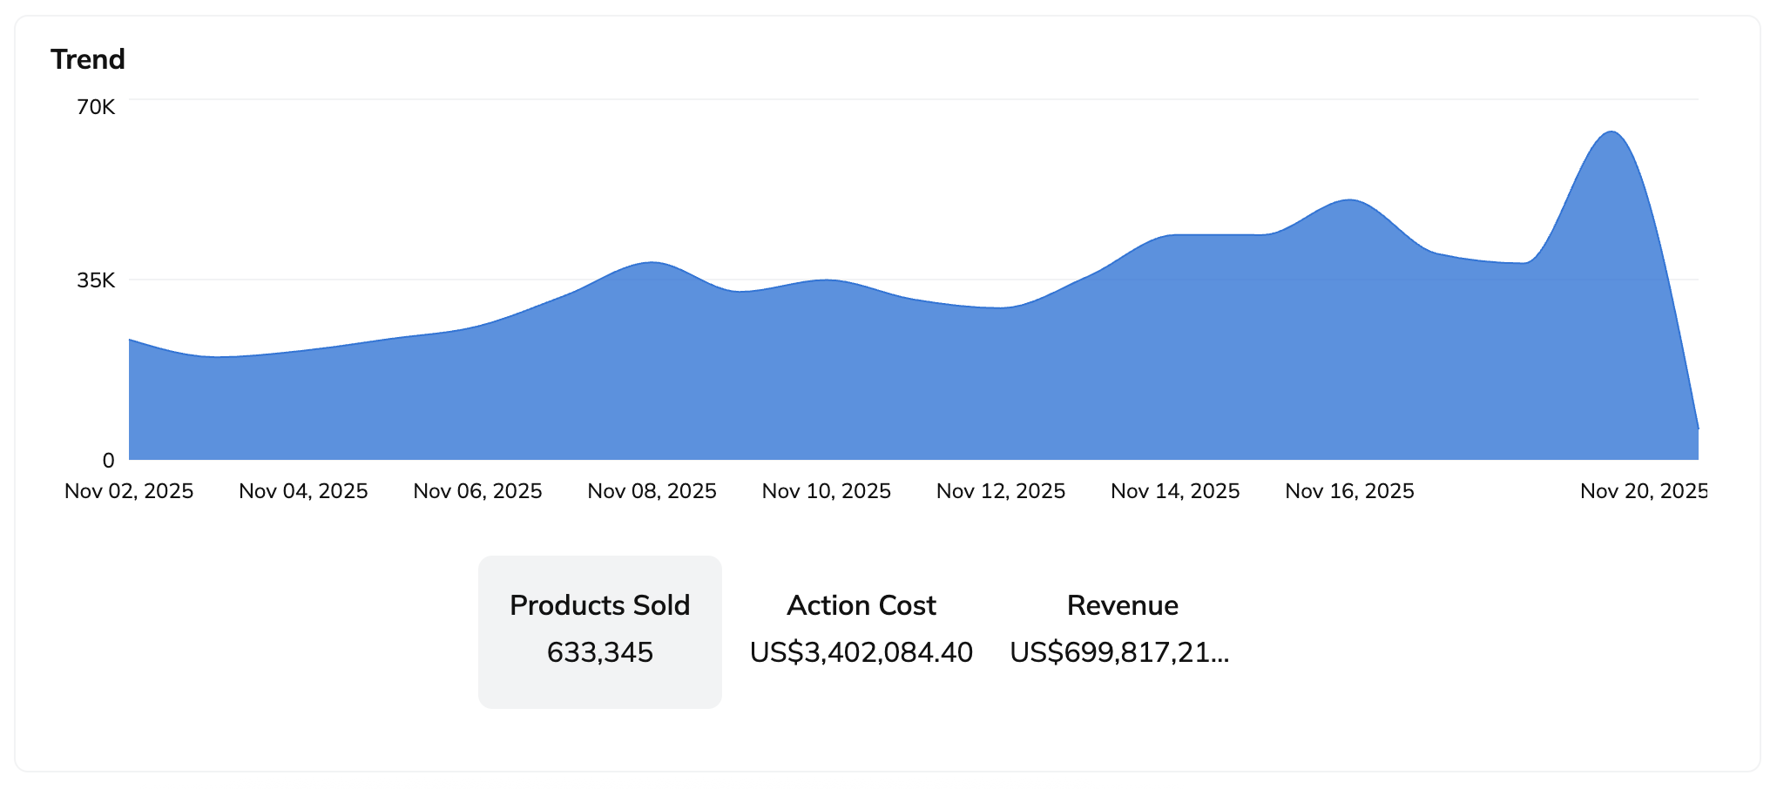Select the Nov 12, 2025 axis label
The height and width of the screenshot is (789, 1777).
(1000, 491)
